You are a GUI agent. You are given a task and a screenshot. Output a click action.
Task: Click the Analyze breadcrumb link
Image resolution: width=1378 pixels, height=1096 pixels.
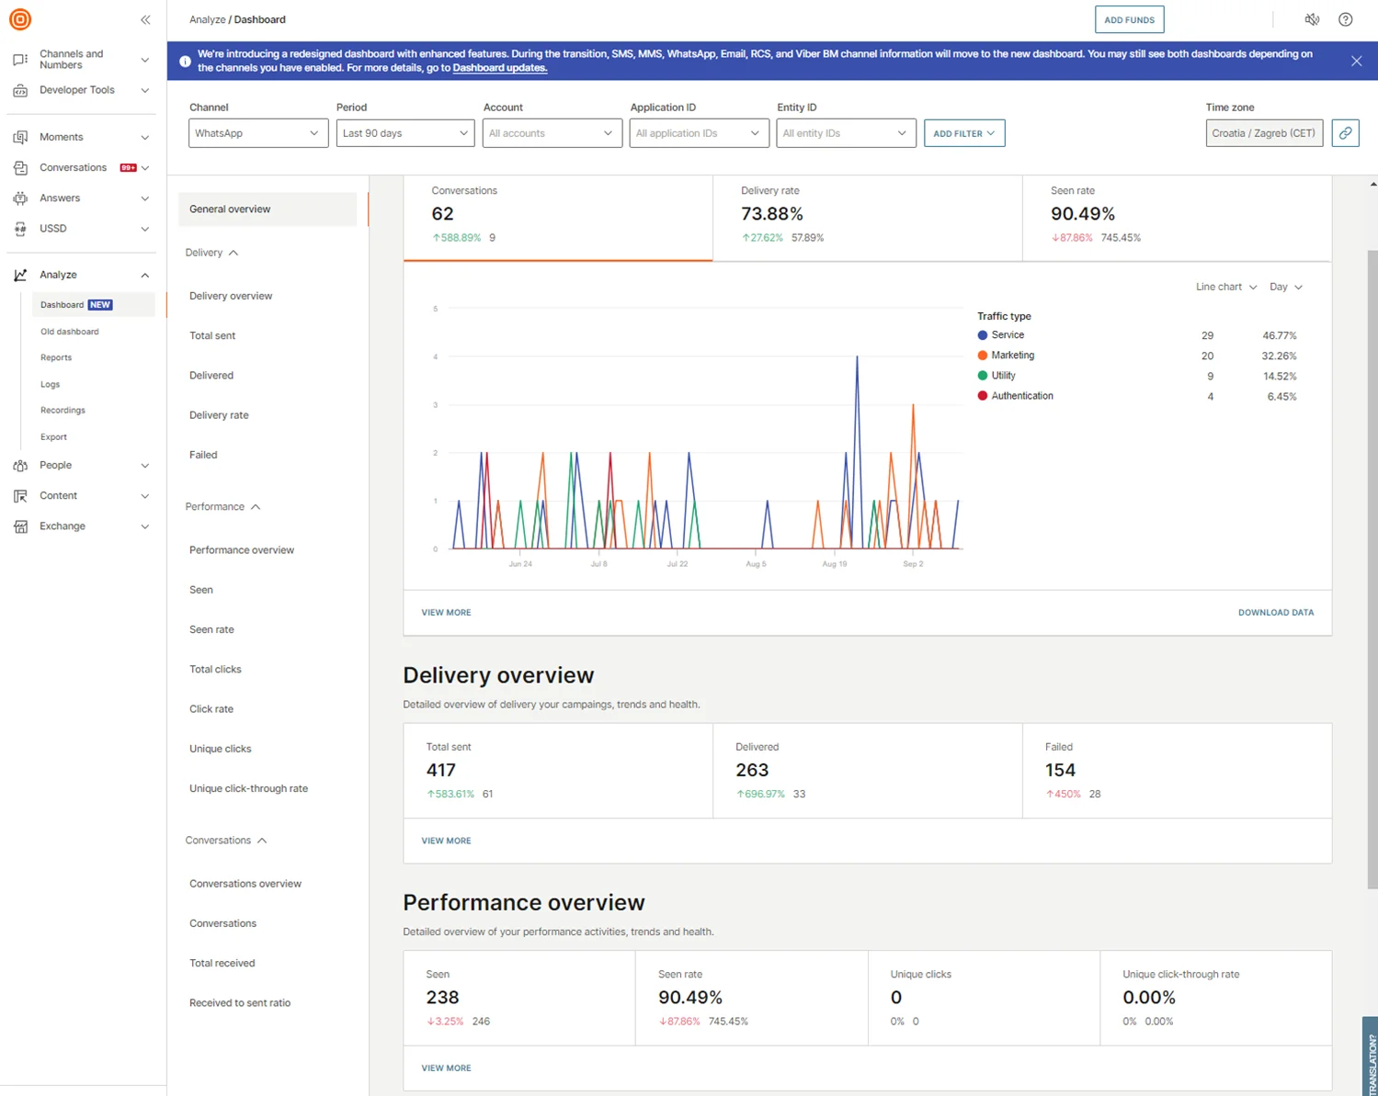tap(207, 19)
